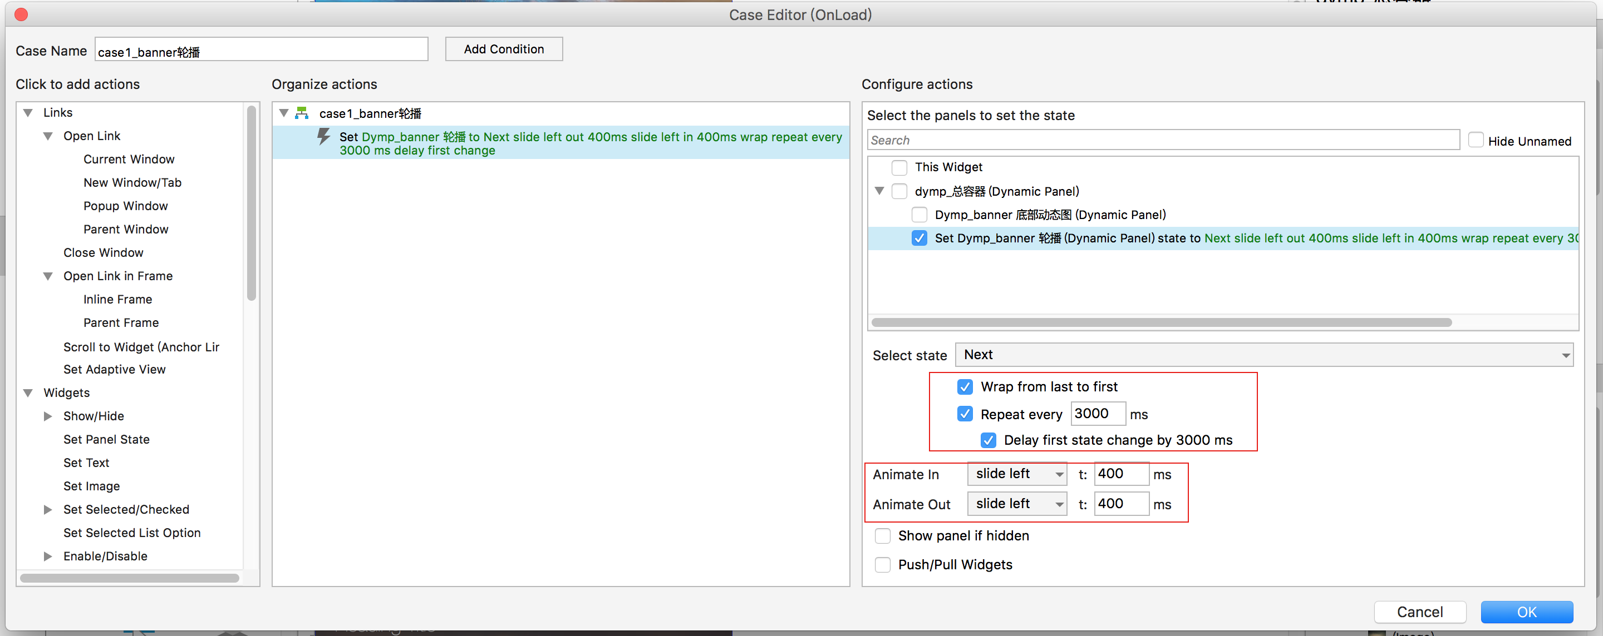Open the Animate In effect dropdown
The image size is (1603, 636).
coord(1016,474)
